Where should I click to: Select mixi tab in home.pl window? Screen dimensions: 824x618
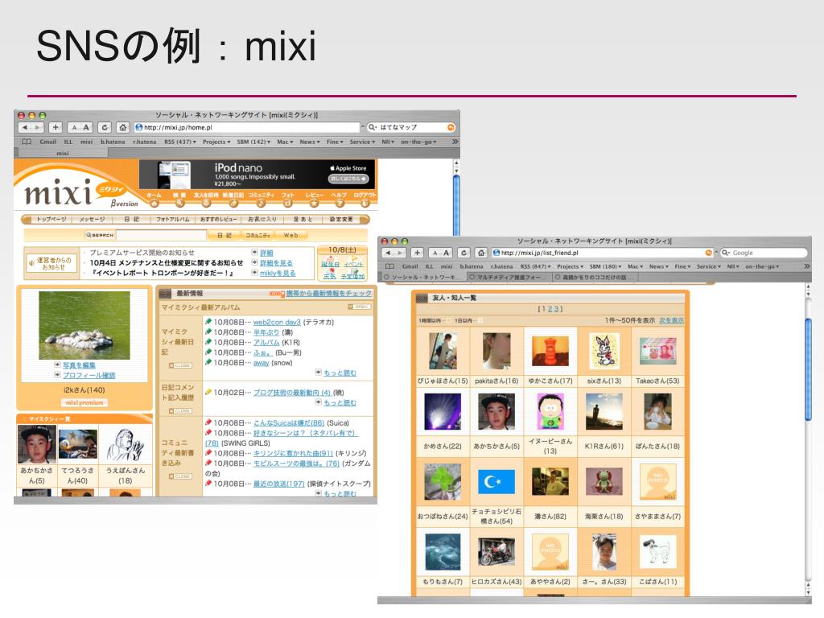(63, 153)
